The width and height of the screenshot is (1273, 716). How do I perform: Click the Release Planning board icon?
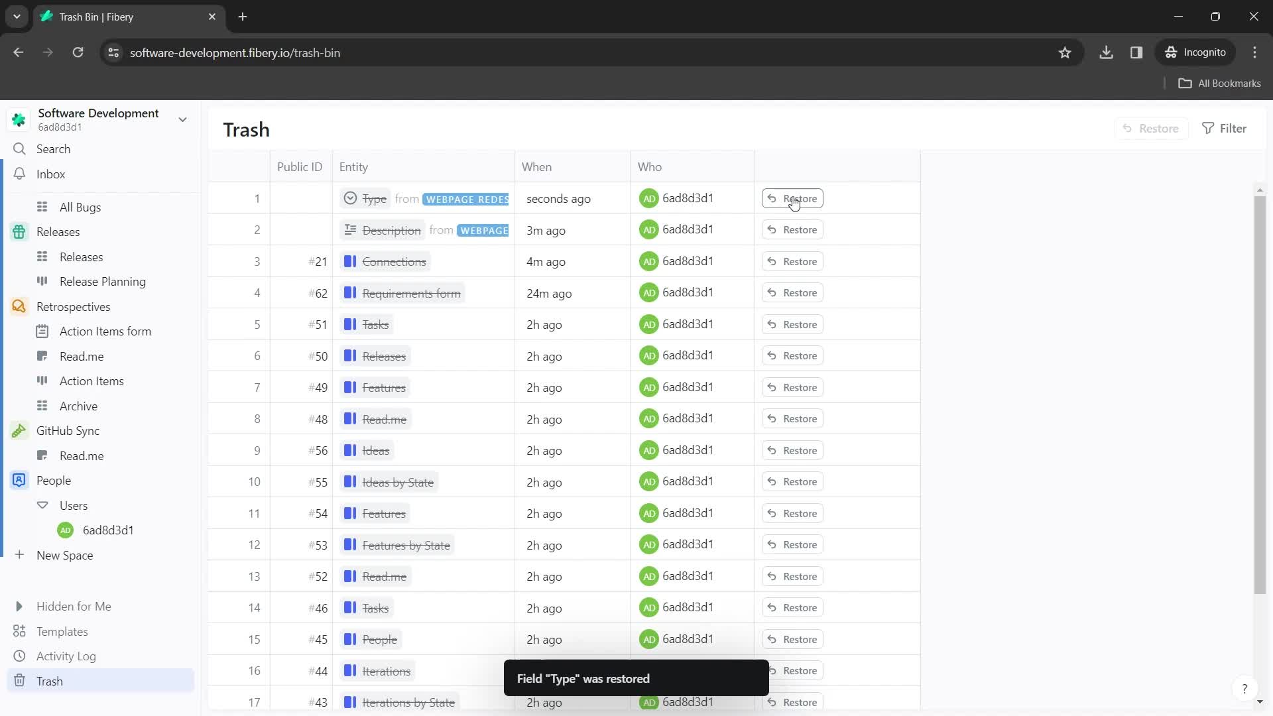pyautogui.click(x=42, y=281)
